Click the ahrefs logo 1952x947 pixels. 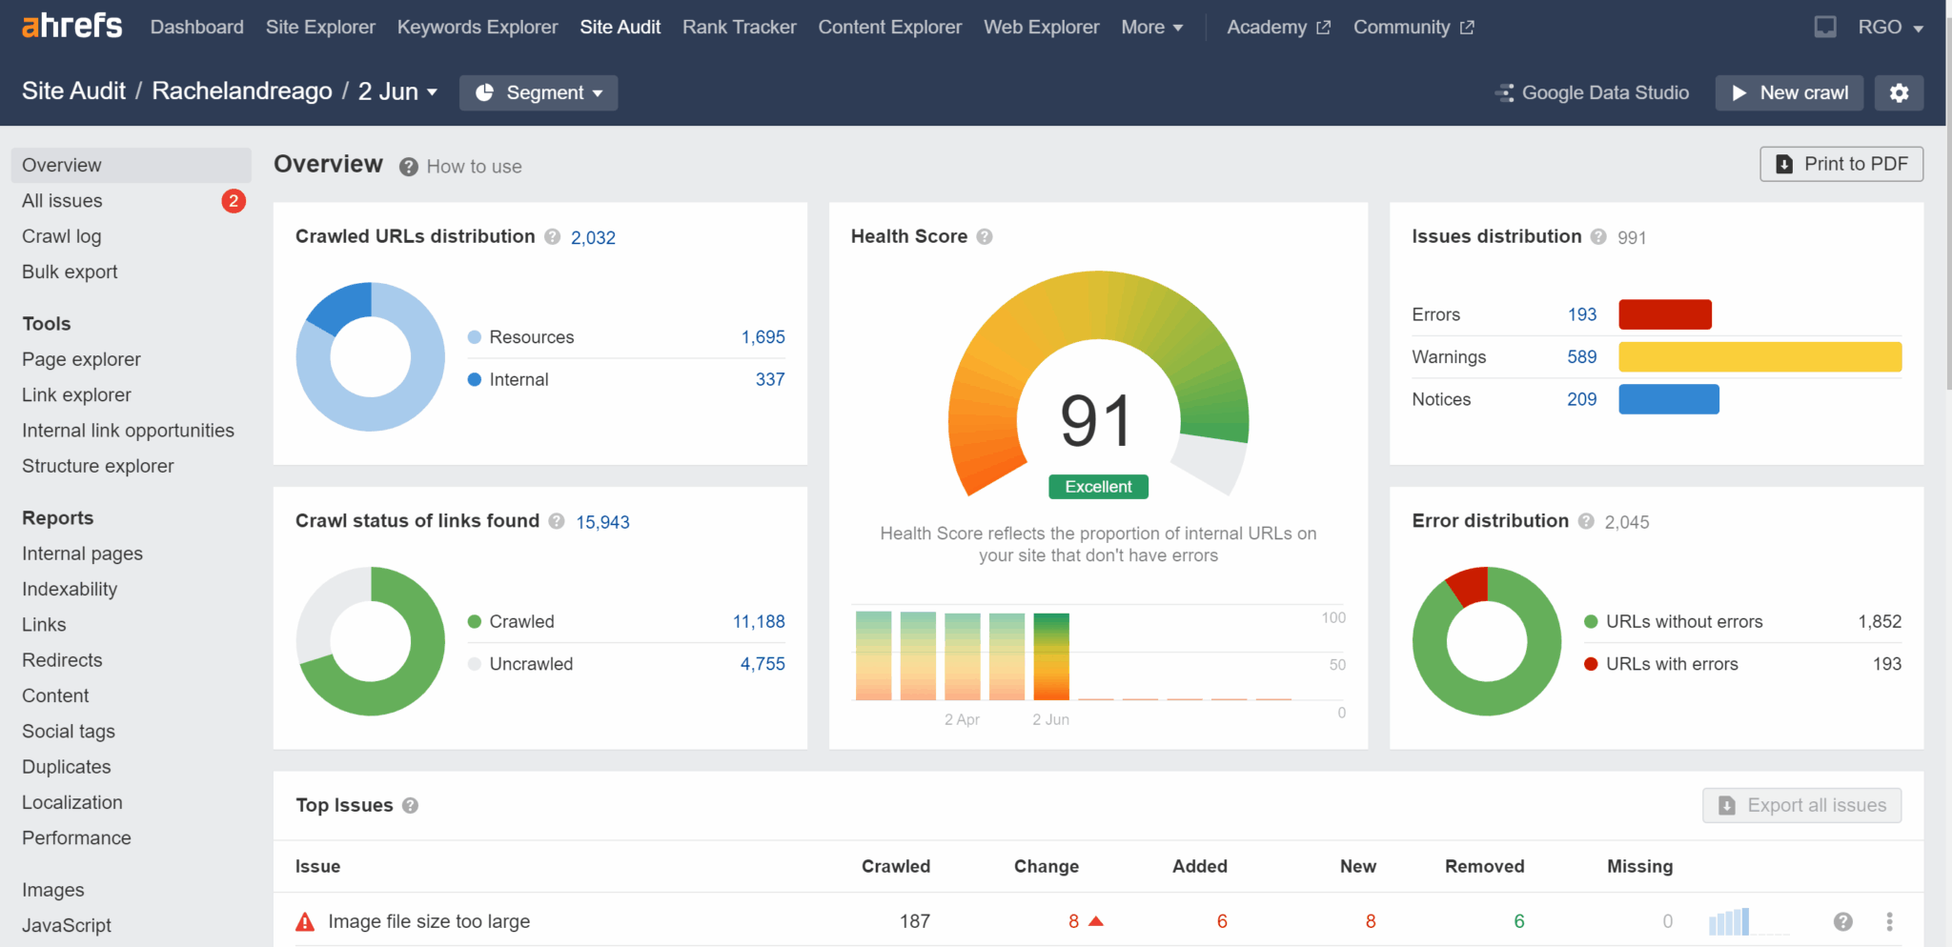(x=72, y=26)
